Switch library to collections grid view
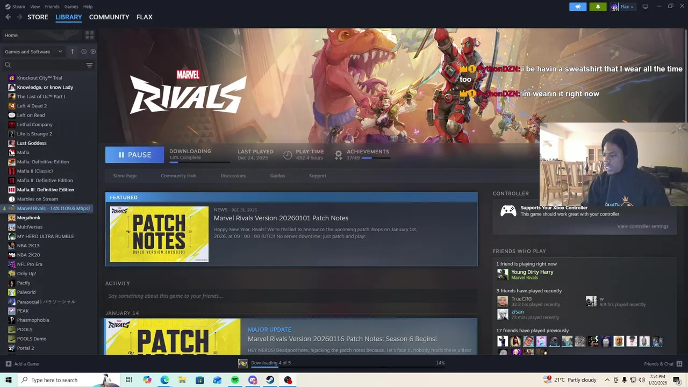 pos(89,35)
